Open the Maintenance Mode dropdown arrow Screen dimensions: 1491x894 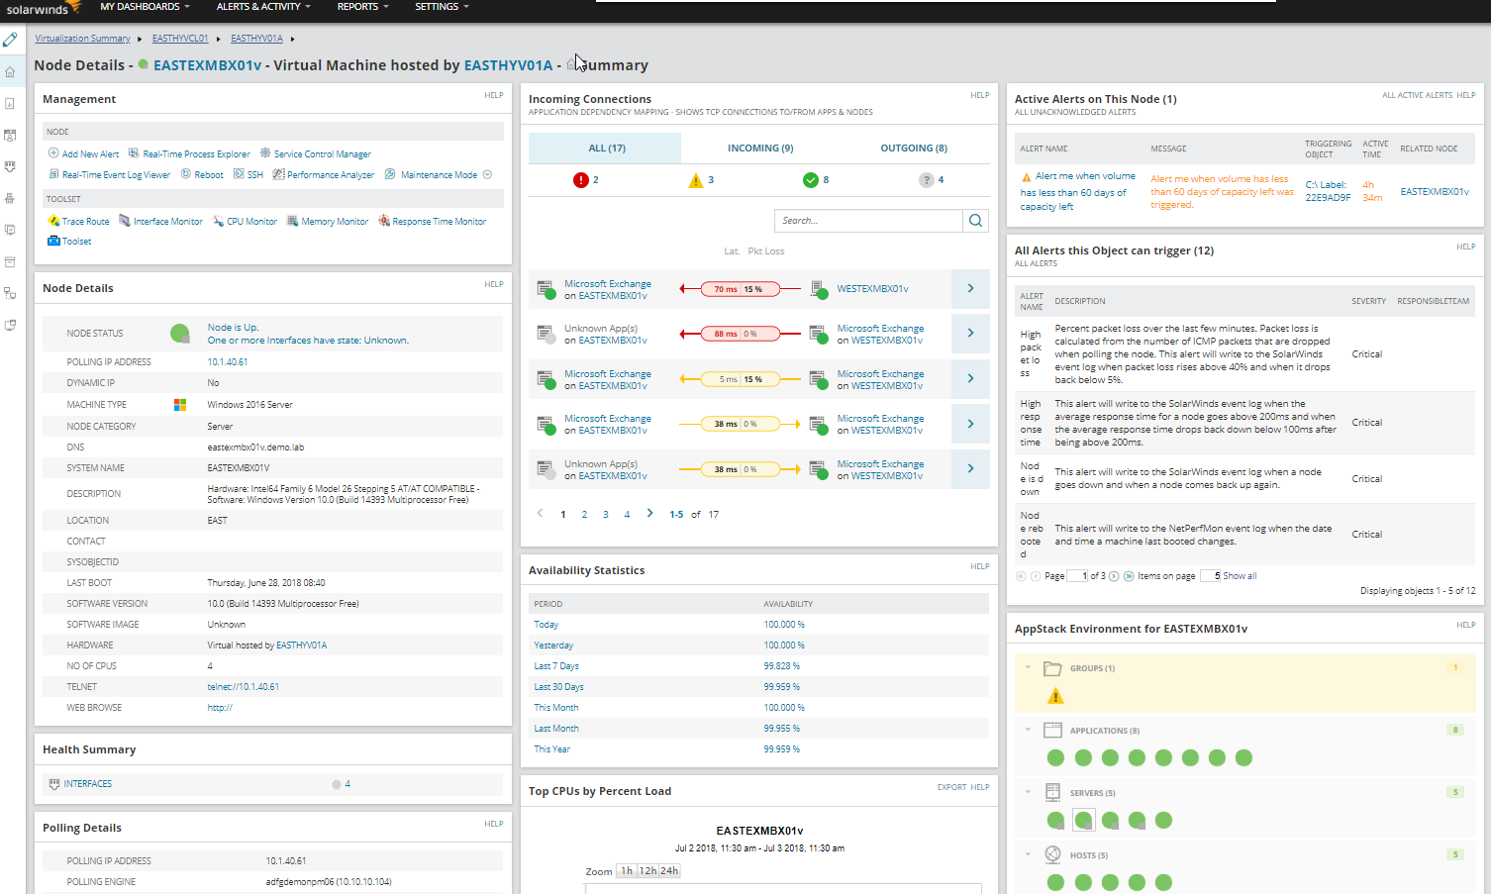[x=487, y=174]
